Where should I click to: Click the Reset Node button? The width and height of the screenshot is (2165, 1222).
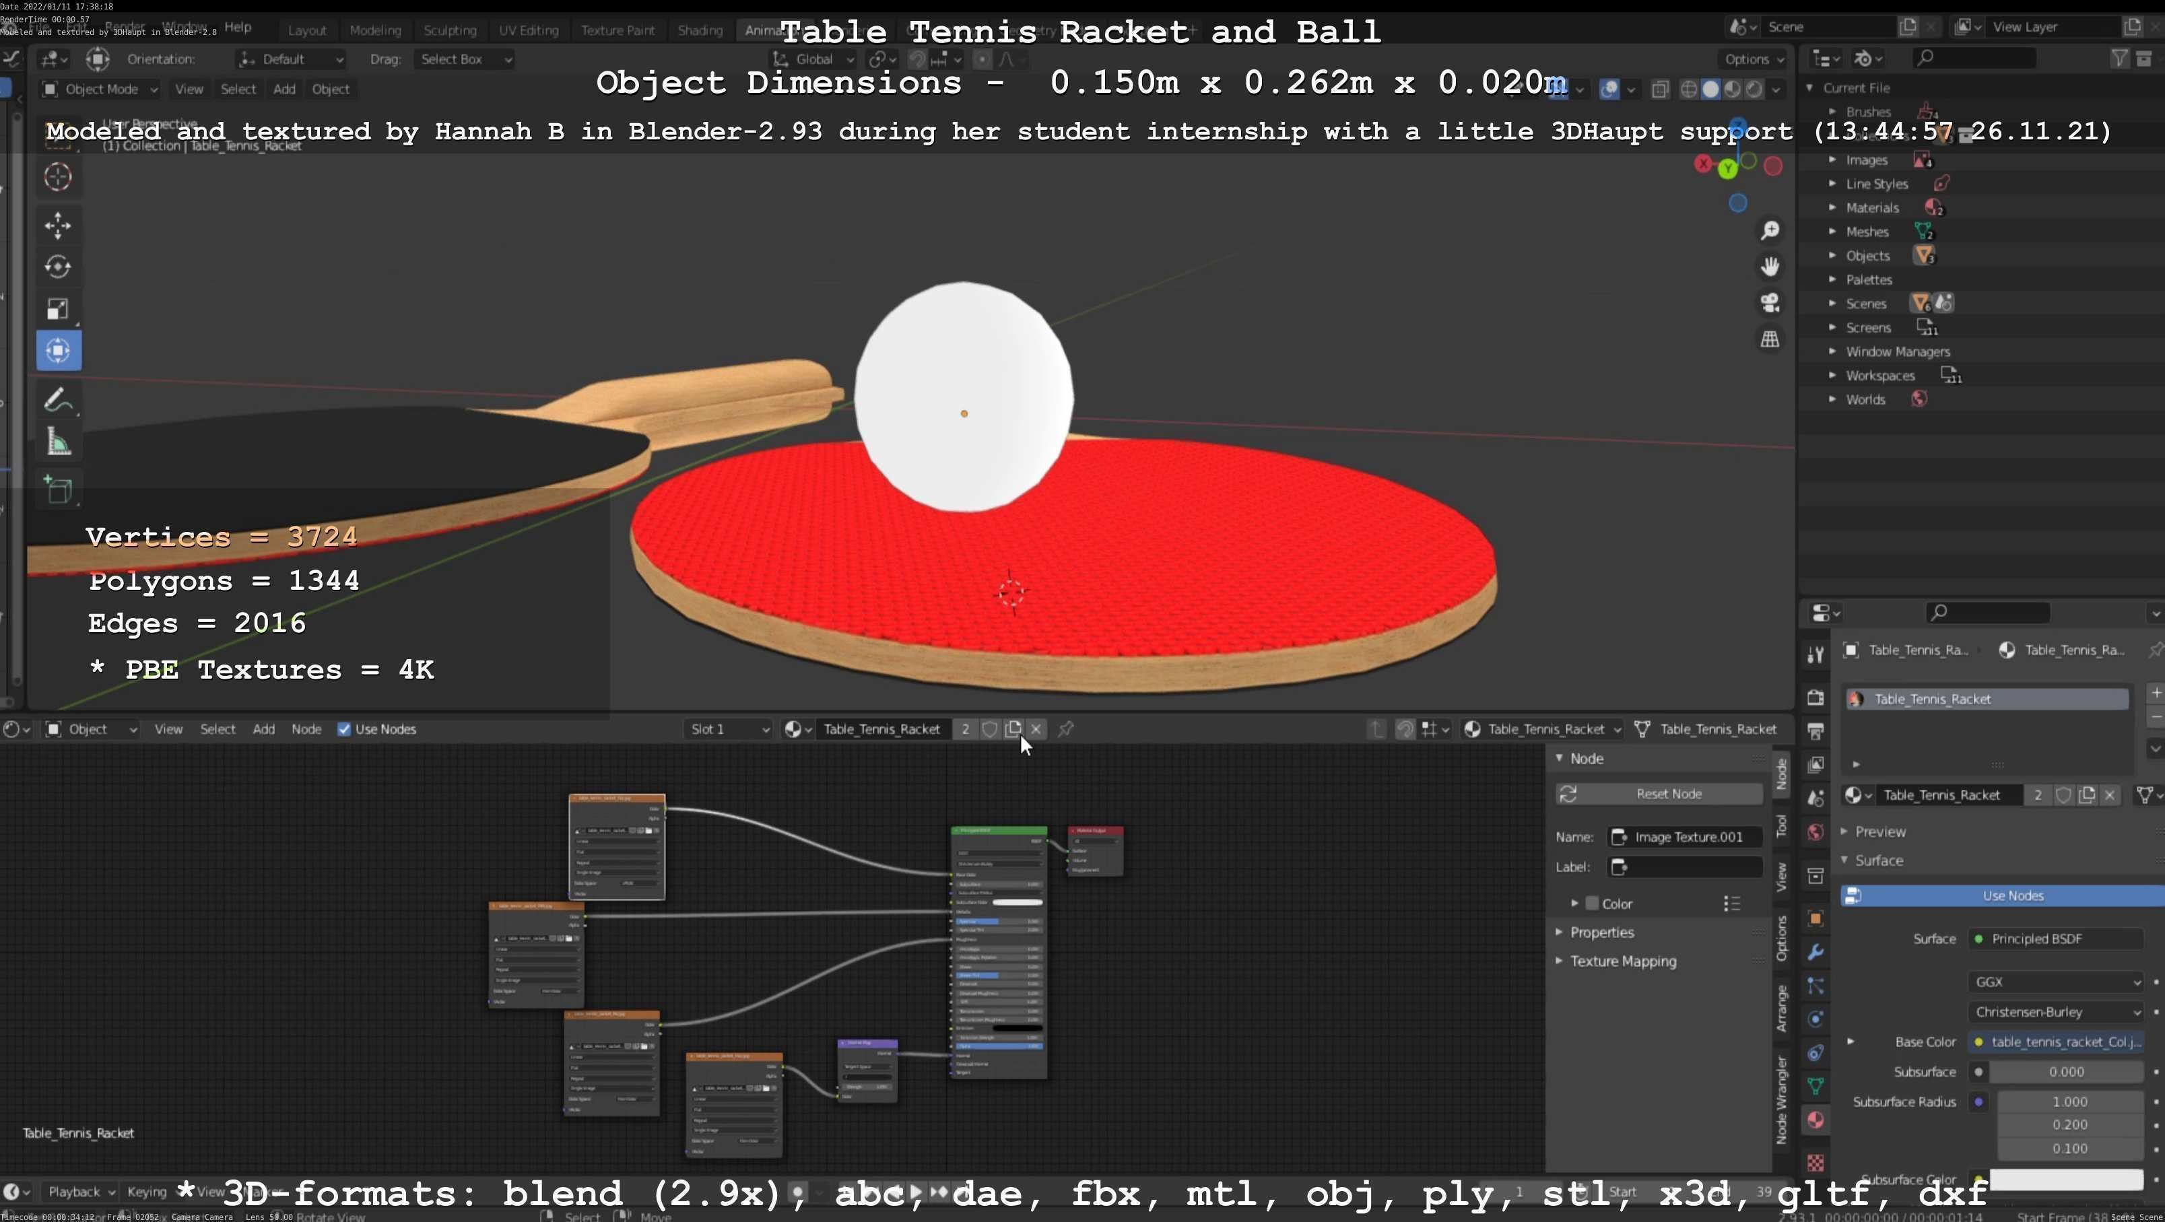pyautogui.click(x=1659, y=794)
